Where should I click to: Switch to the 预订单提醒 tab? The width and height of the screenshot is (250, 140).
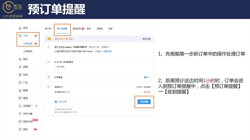tap(62, 29)
